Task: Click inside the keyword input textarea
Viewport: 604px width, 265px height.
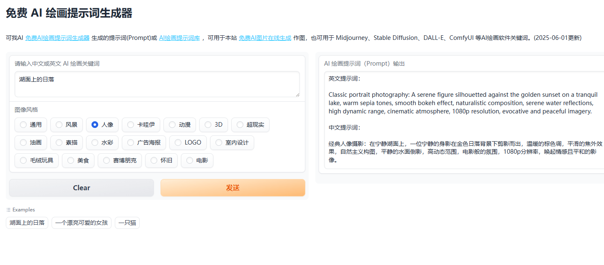Action: coord(157,83)
